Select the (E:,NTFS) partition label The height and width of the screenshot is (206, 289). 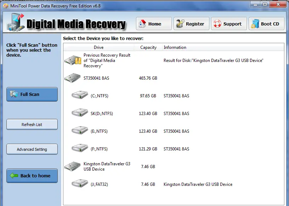(99, 131)
